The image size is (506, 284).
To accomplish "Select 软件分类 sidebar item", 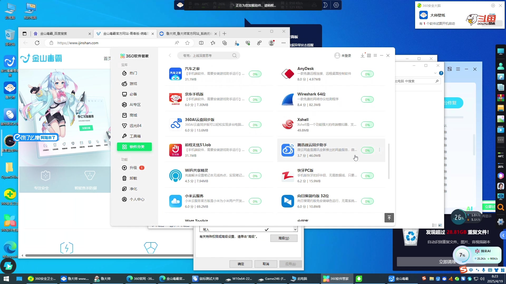I will click(134, 147).
